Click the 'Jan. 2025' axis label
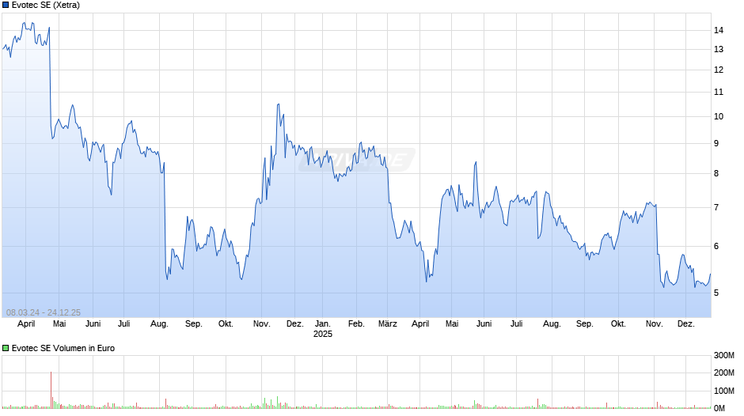 323,329
